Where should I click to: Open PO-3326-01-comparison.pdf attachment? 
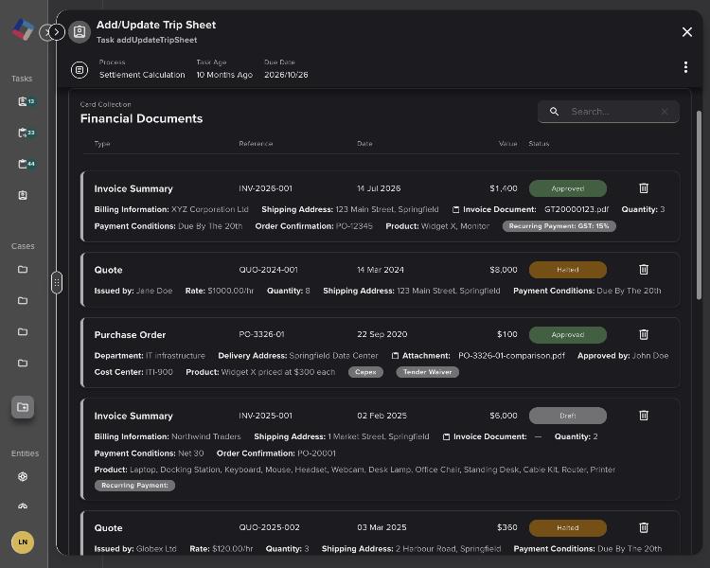pyautogui.click(x=511, y=356)
